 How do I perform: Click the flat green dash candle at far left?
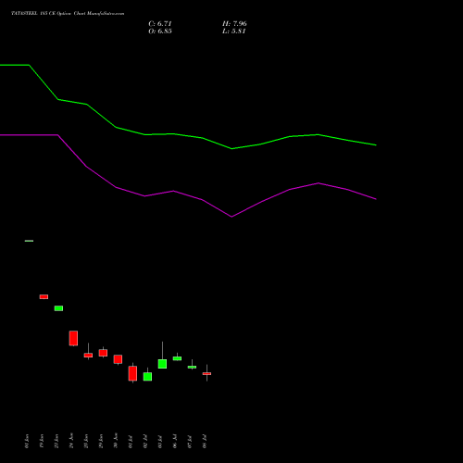(x=29, y=241)
